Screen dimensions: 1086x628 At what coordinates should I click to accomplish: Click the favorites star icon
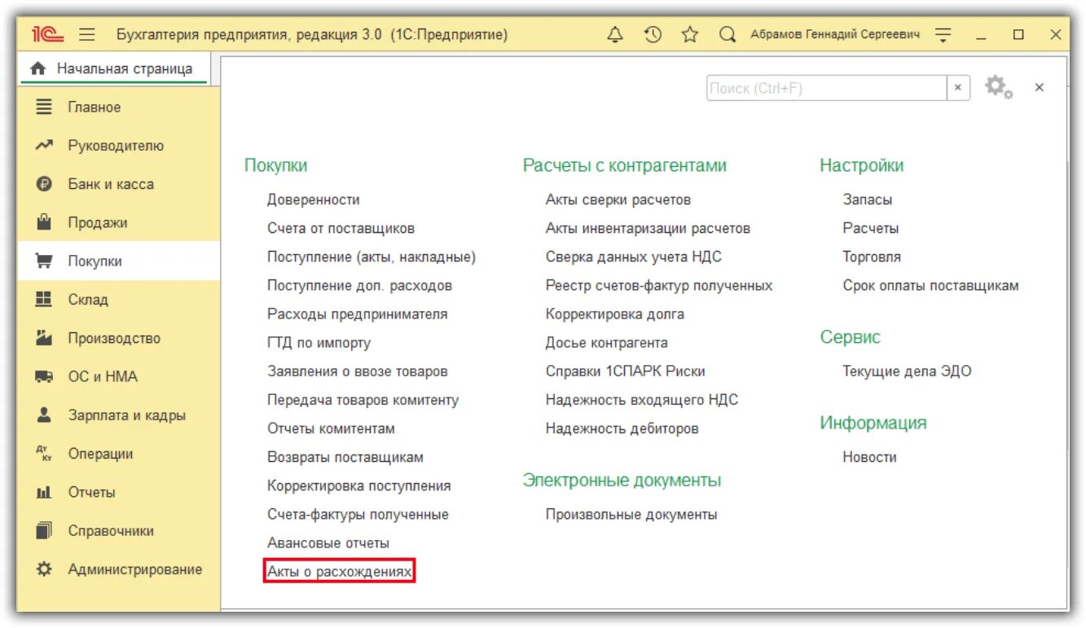tap(690, 35)
